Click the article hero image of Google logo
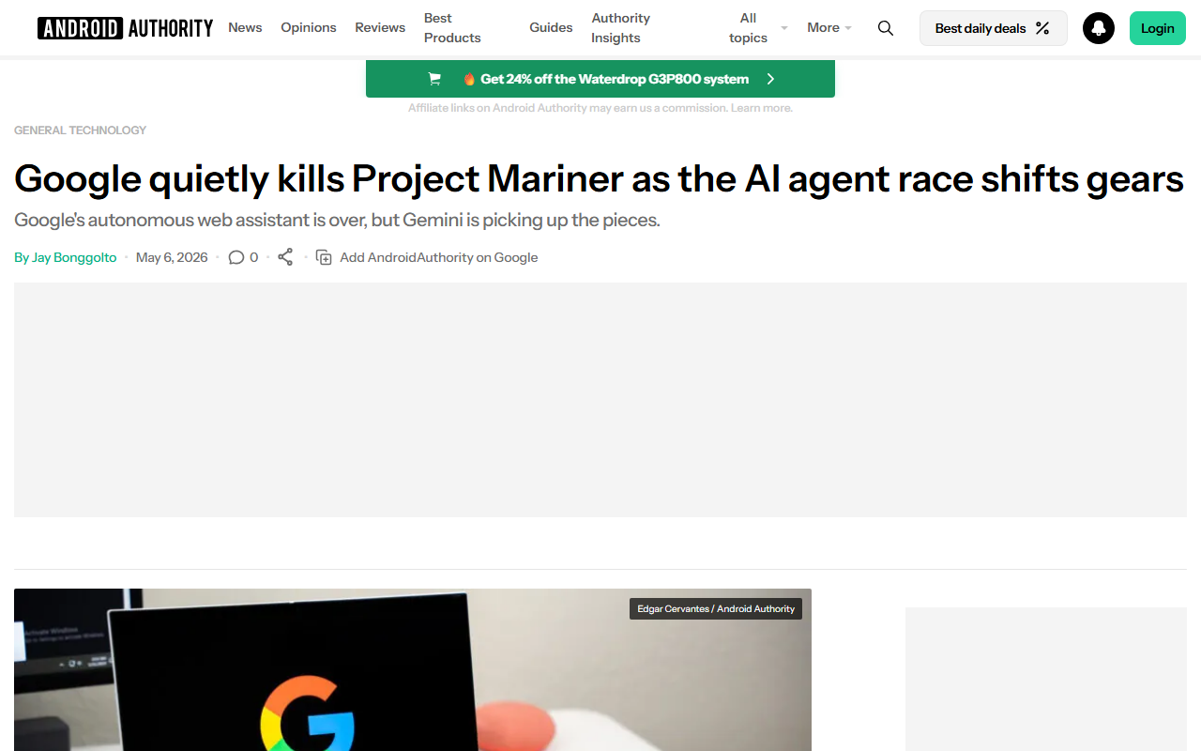The image size is (1201, 751). [413, 670]
